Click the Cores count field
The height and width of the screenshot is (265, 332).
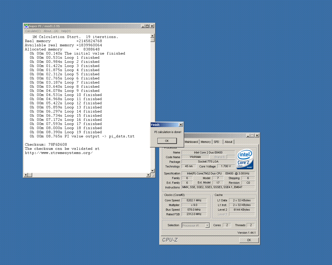tap(227, 225)
